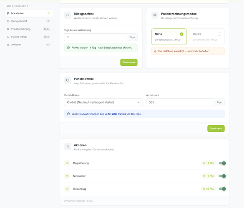Viewport: 244px width, 208px height.
Task: Click the Preisberechnung icon in sidebar
Action: pos(8,29)
